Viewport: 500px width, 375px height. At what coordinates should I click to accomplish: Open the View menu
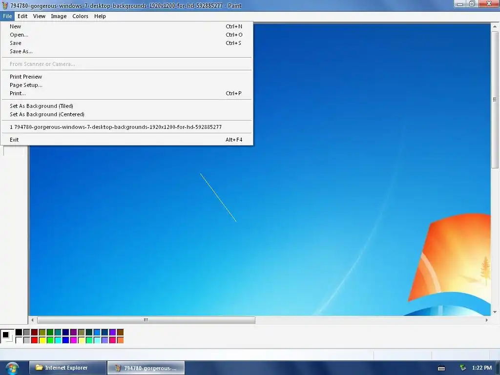[x=39, y=16]
